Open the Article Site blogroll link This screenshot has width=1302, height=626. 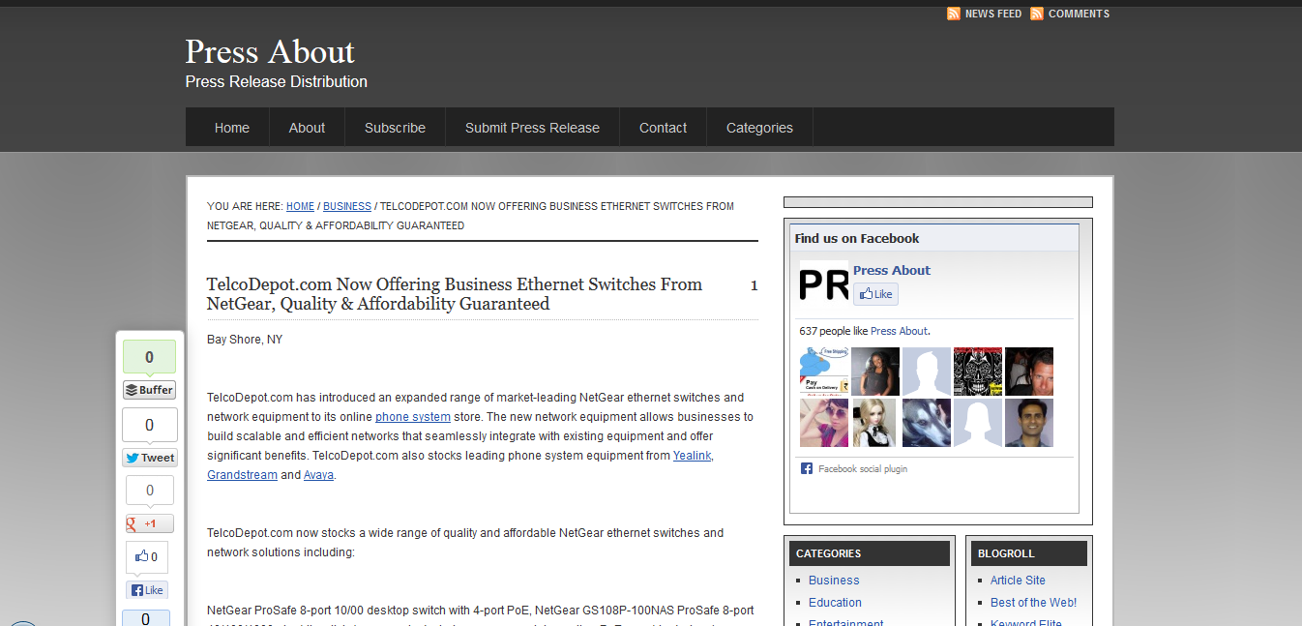(x=1018, y=581)
